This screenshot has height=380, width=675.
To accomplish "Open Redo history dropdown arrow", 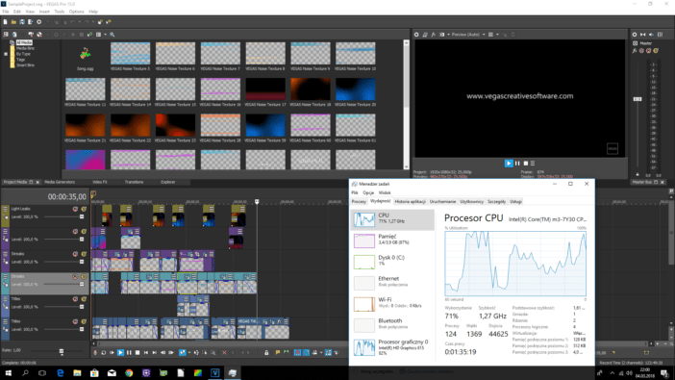I will pyautogui.click(x=93, y=21).
